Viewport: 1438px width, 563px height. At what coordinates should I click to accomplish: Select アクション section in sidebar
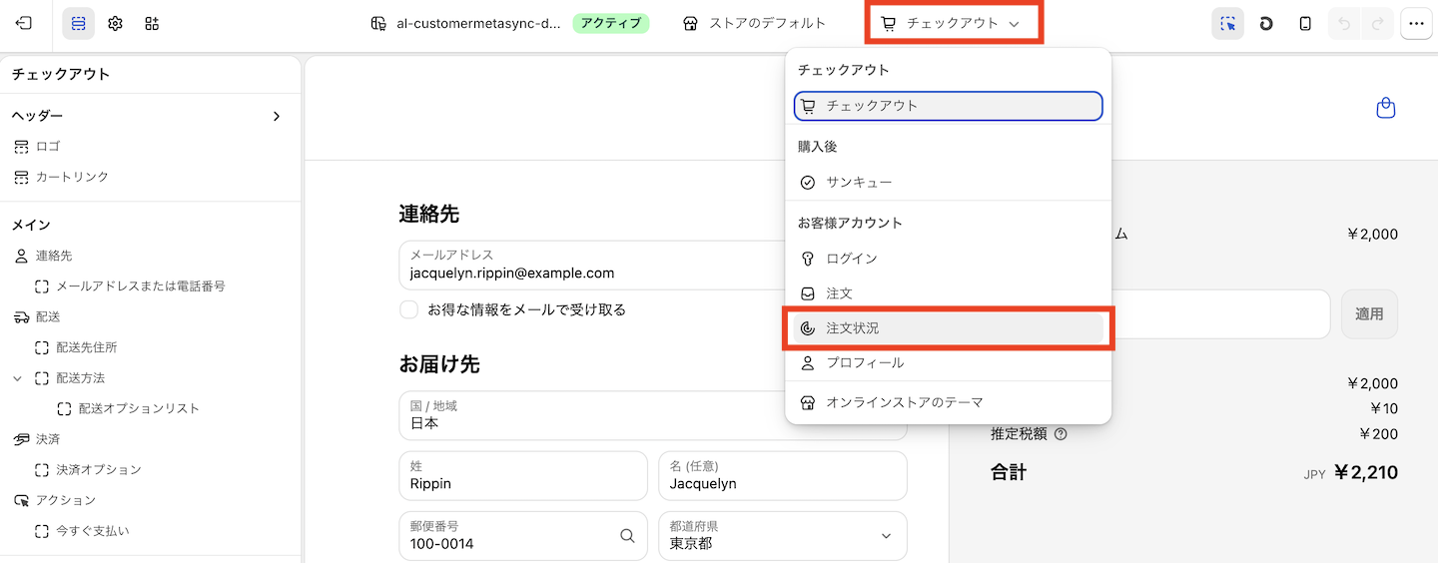[66, 500]
